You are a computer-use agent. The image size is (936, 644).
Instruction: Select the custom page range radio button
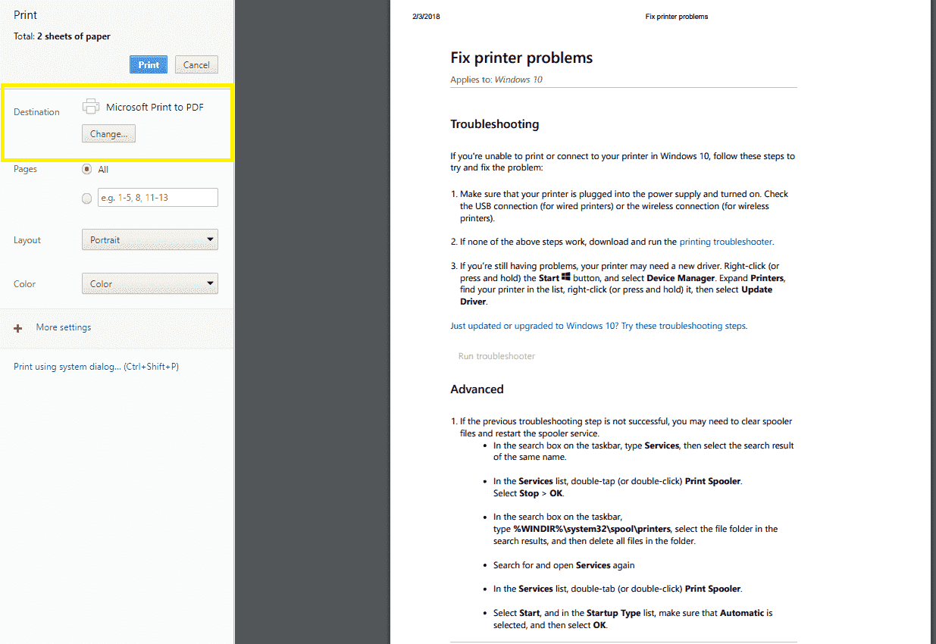click(x=86, y=197)
